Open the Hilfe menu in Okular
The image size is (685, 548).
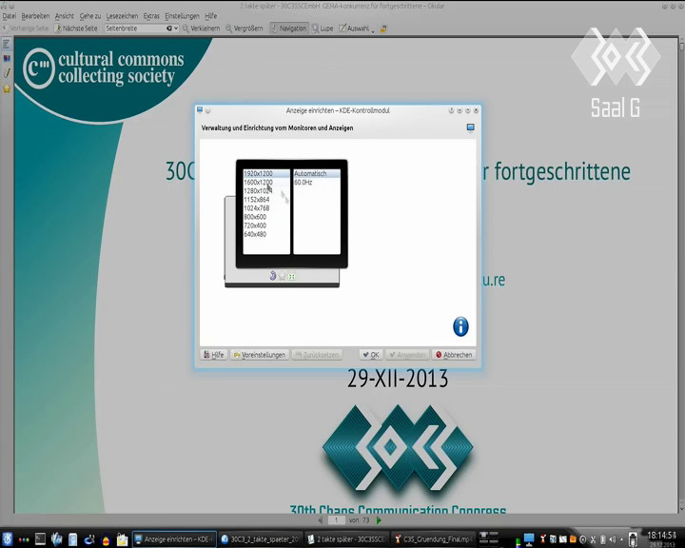tap(210, 16)
